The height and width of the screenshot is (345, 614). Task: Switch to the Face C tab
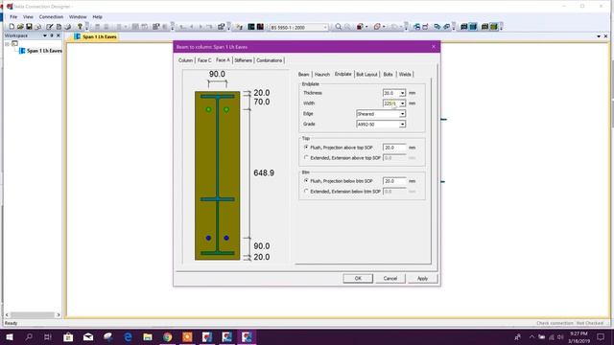coord(204,60)
